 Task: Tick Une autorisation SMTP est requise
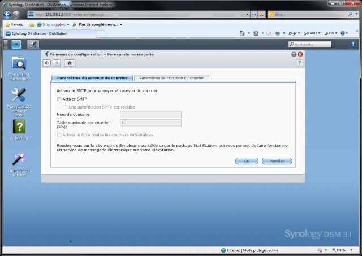[65, 107]
